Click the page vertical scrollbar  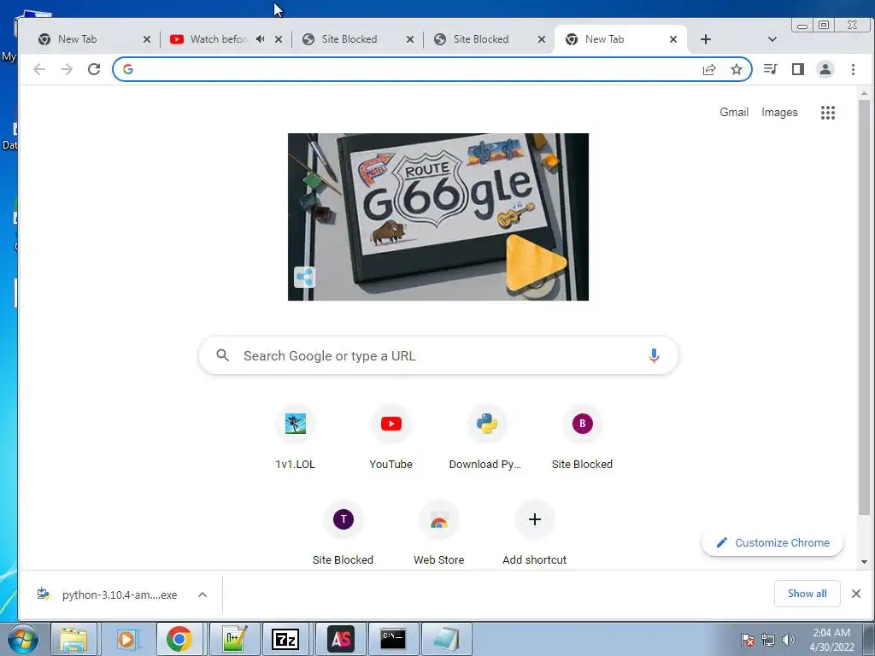(x=864, y=307)
